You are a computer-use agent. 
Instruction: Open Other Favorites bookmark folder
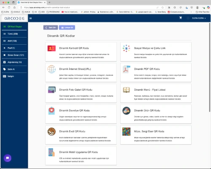point(203,12)
